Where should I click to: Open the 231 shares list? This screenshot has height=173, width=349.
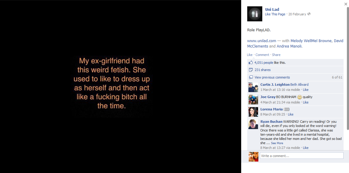(x=262, y=70)
